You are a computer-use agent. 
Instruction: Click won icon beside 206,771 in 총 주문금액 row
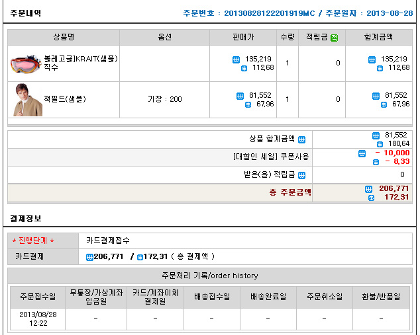369,189
